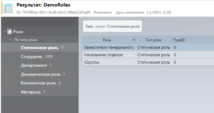
Task: Select the Юристы row
Action: 148,62
